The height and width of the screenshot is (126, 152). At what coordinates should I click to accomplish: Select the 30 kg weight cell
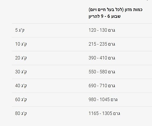point(21,72)
